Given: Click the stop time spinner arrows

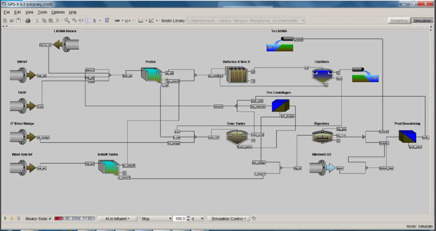Looking at the screenshot, I should [189, 219].
